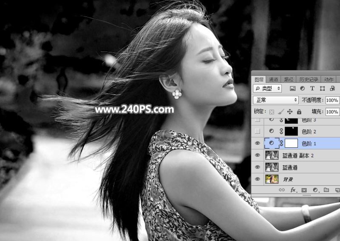
Task: Toggle lock position move icon
Action: click(290, 112)
